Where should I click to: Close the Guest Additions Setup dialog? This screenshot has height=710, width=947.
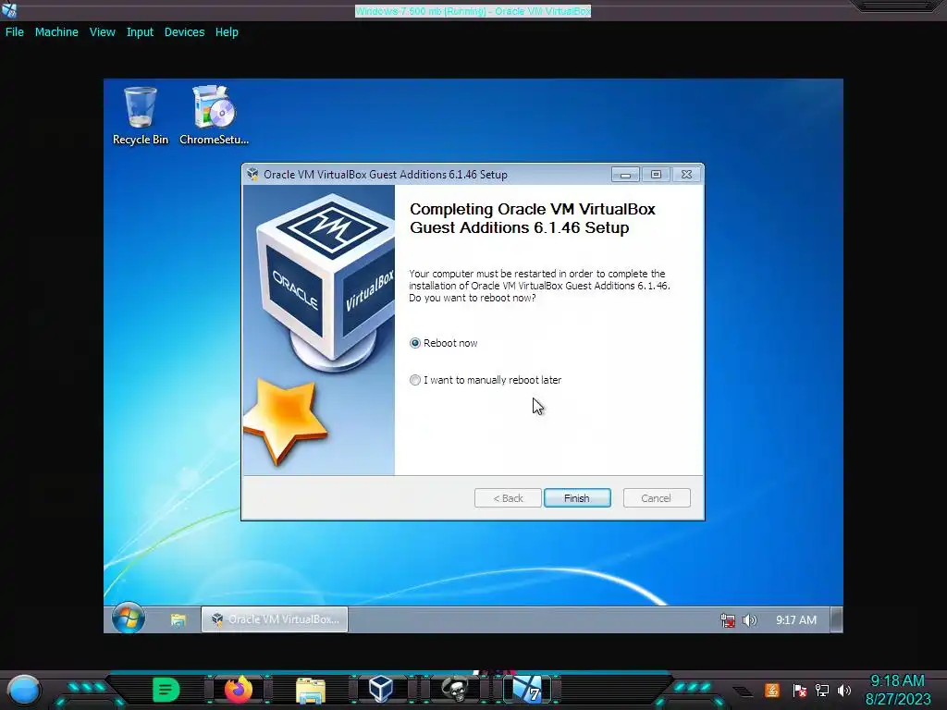tap(687, 175)
